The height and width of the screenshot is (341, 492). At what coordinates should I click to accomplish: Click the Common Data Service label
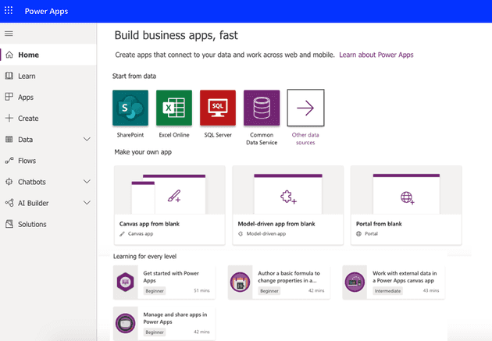pos(262,139)
